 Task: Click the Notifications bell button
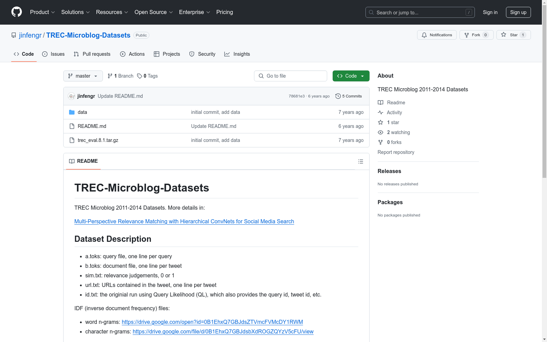tap(437, 35)
